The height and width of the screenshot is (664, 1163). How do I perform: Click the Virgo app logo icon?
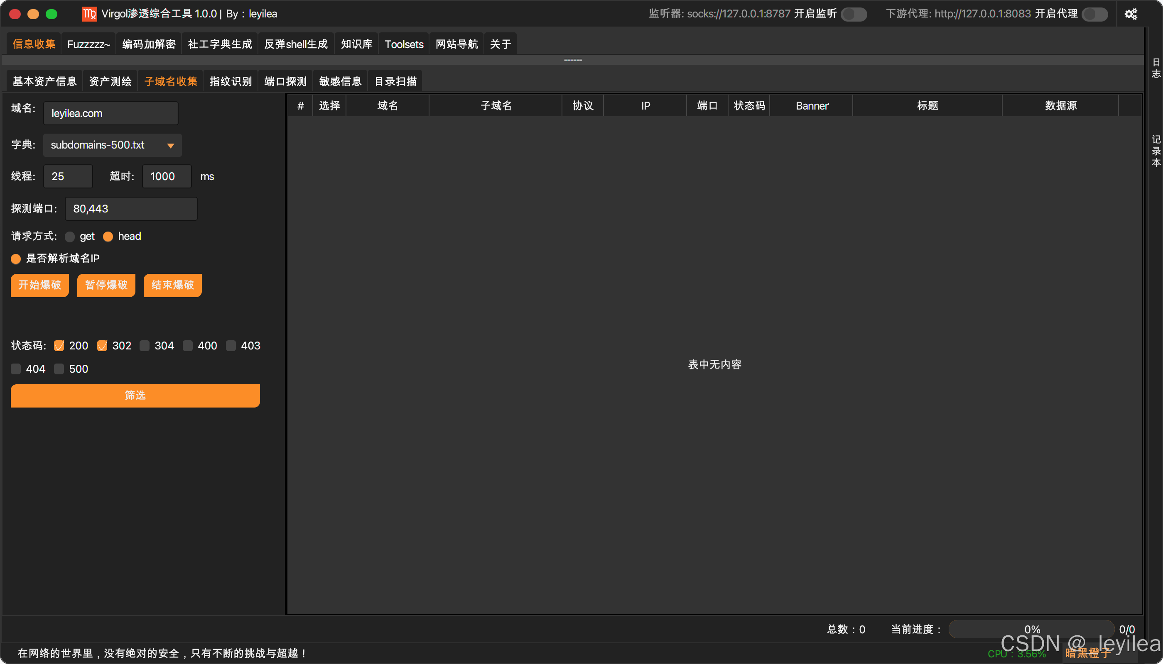click(89, 14)
